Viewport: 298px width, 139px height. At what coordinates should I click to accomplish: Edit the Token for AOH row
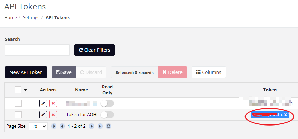(43, 115)
